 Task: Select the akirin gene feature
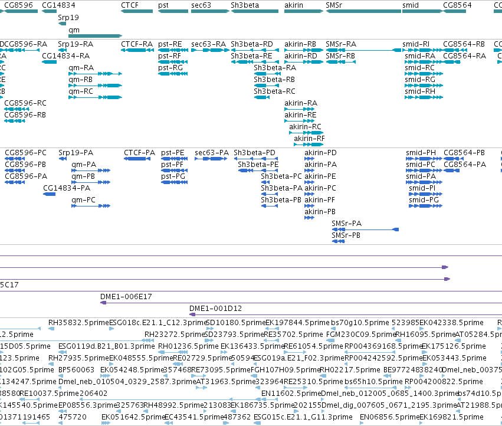pos(304,11)
